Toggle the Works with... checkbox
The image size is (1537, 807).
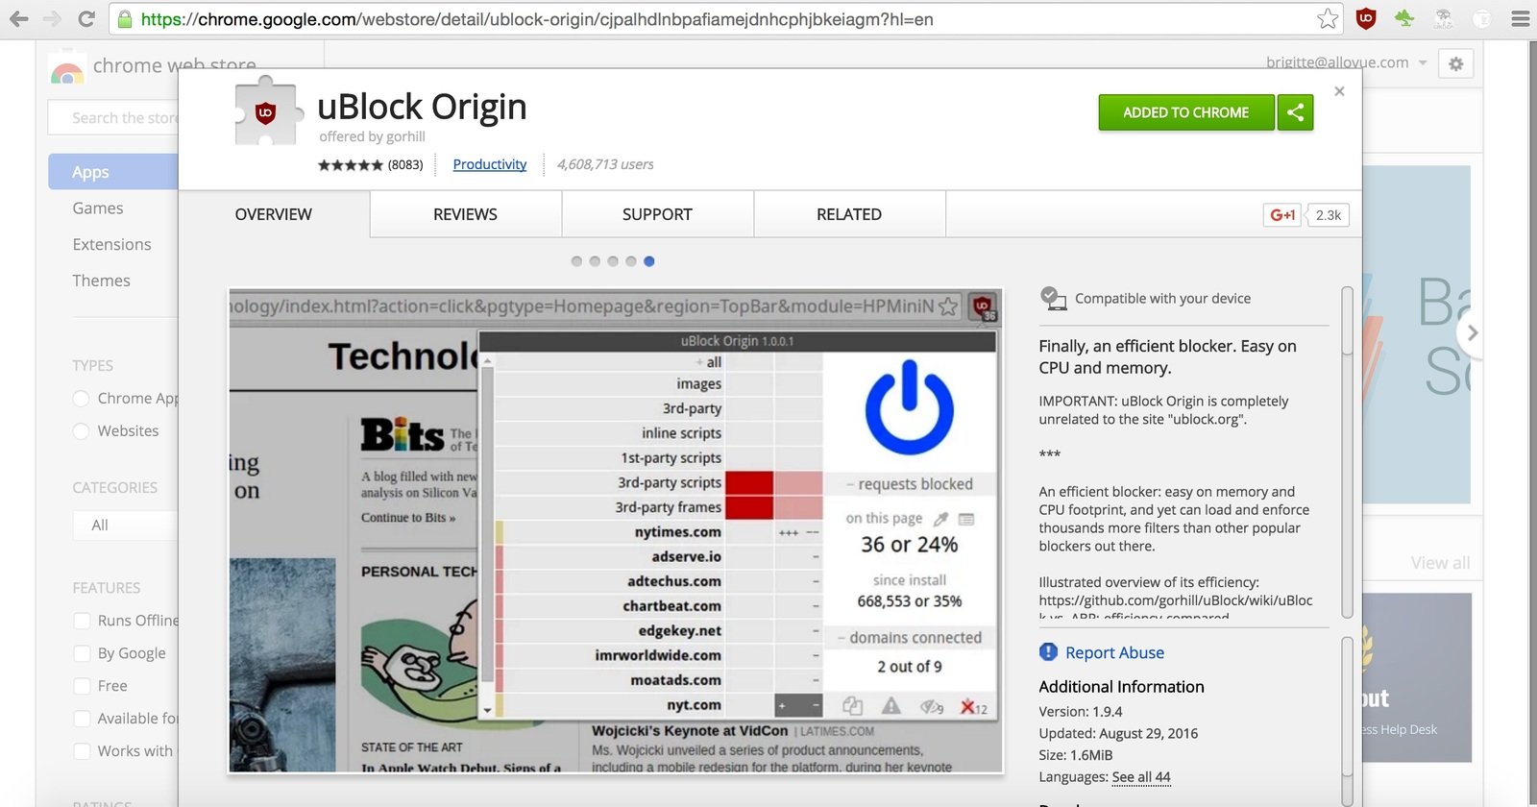point(83,751)
